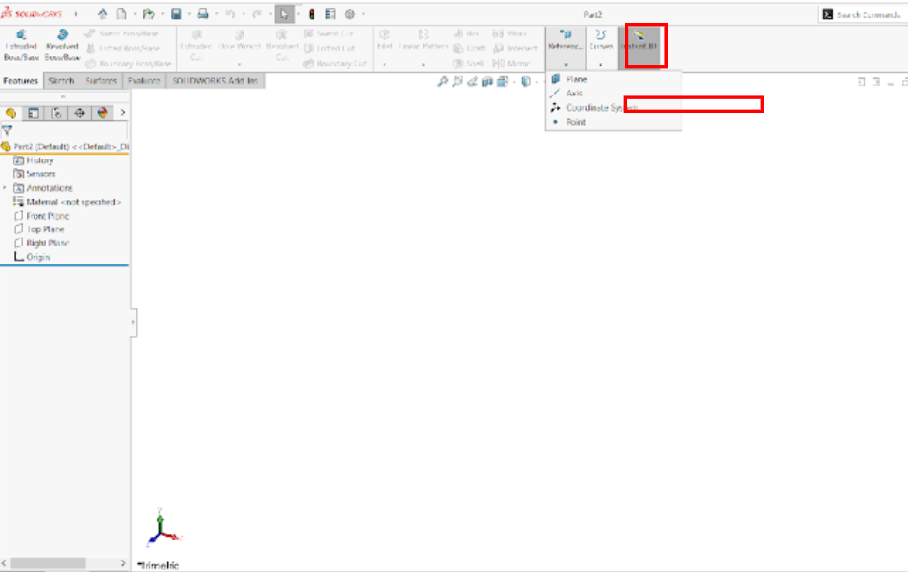Open the PropertyManager panel tab icon

34,113
